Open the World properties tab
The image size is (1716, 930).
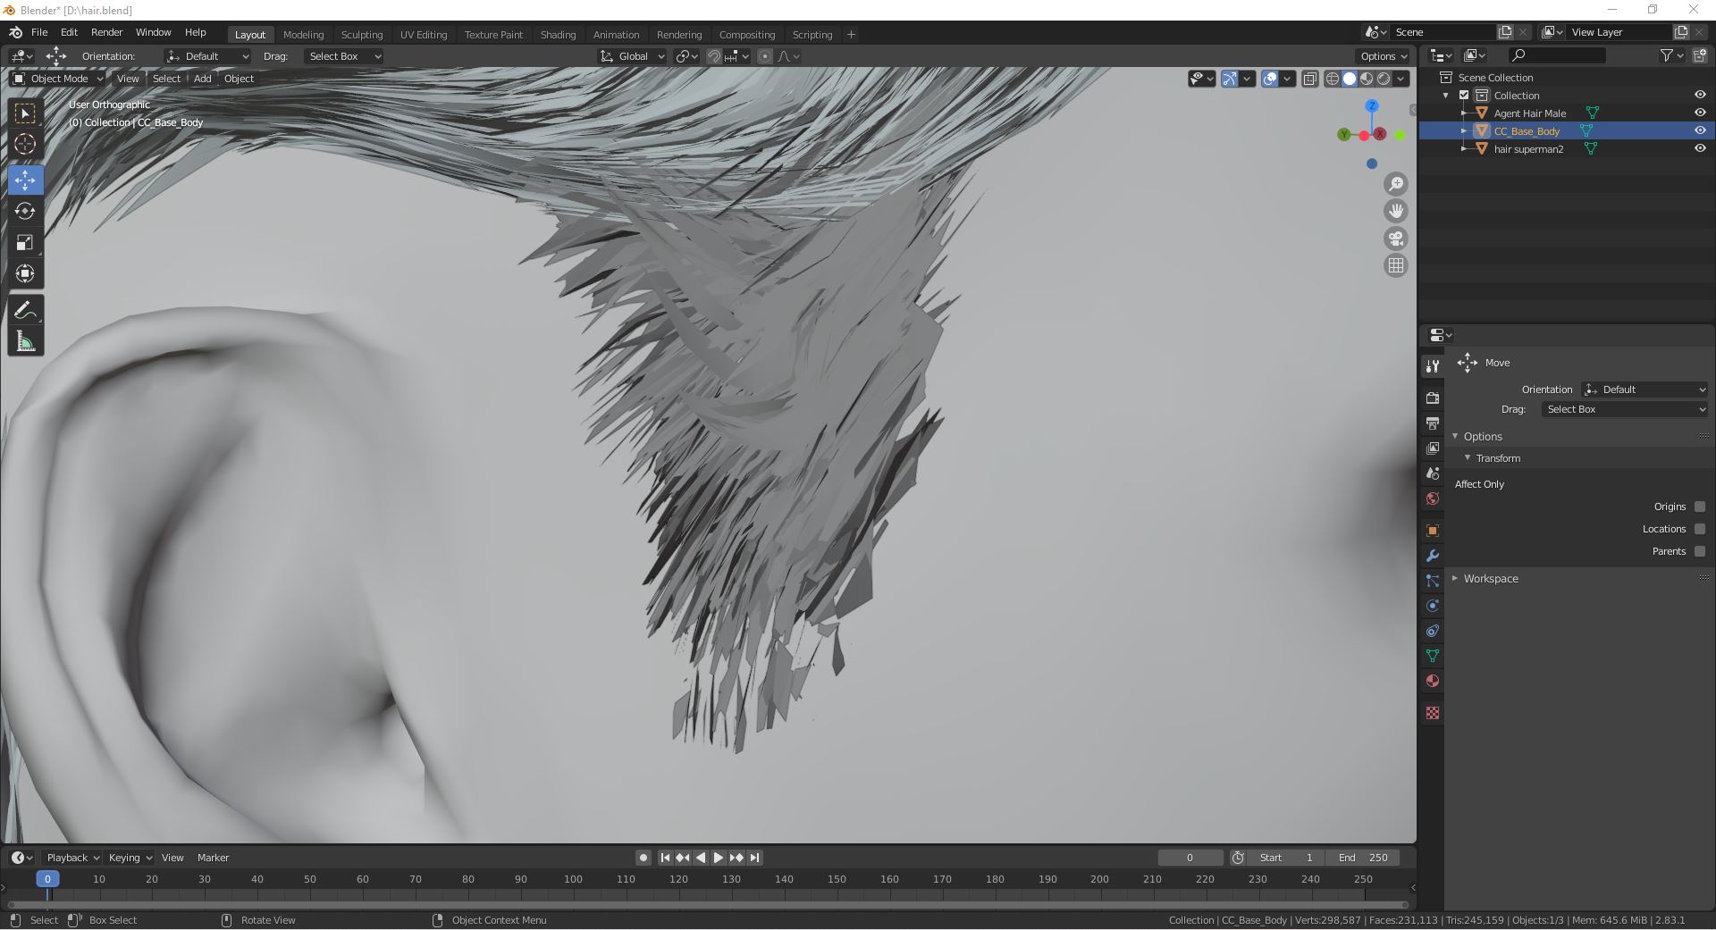[x=1433, y=498]
